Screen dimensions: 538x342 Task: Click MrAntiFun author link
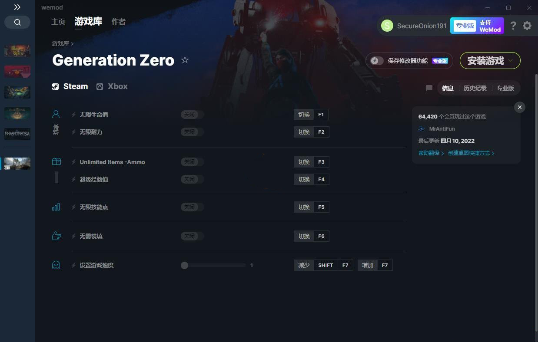(442, 129)
